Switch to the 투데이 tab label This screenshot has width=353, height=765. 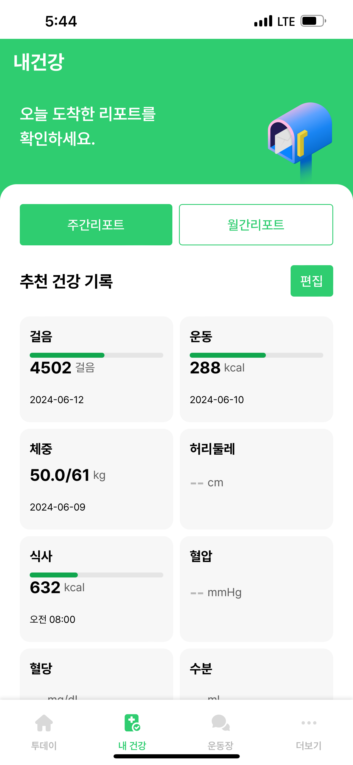44,745
